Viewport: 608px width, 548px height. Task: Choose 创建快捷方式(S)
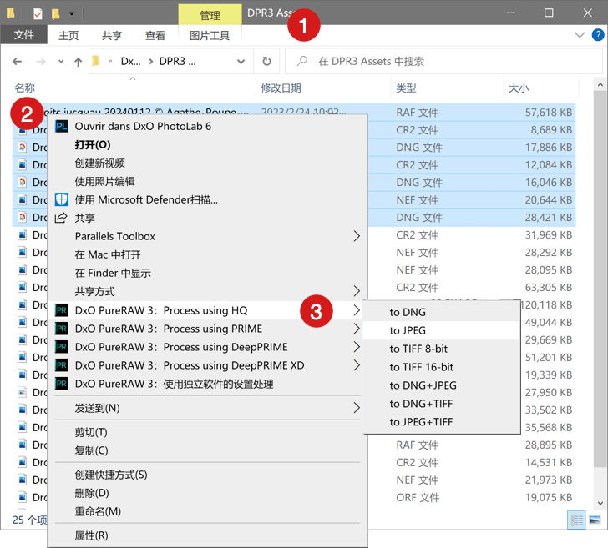pyautogui.click(x=208, y=475)
